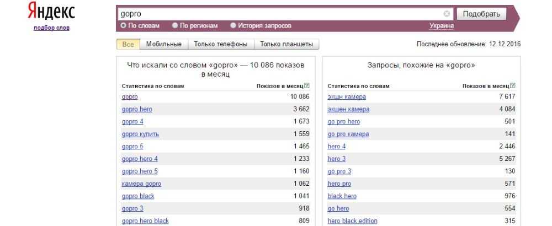Select the 'История запросов' radio button
The width and height of the screenshot is (552, 226).
[x=233, y=25]
